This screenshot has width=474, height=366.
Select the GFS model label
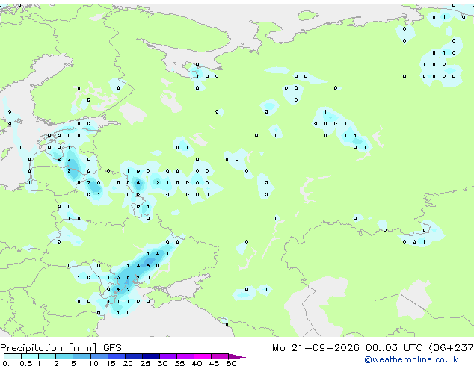[x=112, y=348]
